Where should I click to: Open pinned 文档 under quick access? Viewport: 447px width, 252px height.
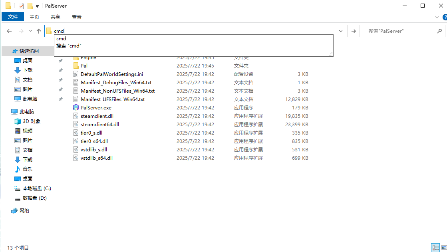28,80
